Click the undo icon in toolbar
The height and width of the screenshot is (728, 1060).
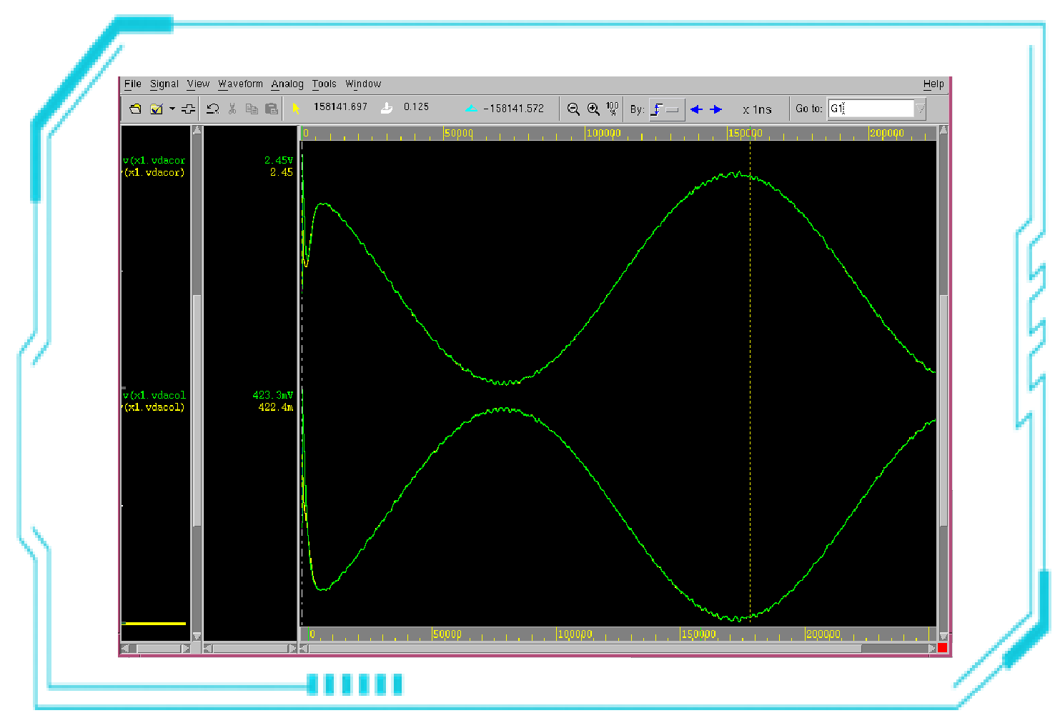pos(212,109)
